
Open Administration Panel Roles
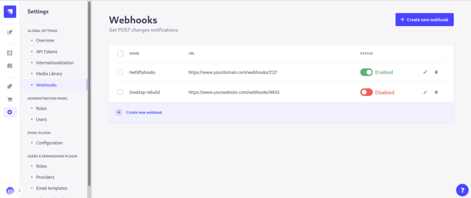[x=41, y=108]
